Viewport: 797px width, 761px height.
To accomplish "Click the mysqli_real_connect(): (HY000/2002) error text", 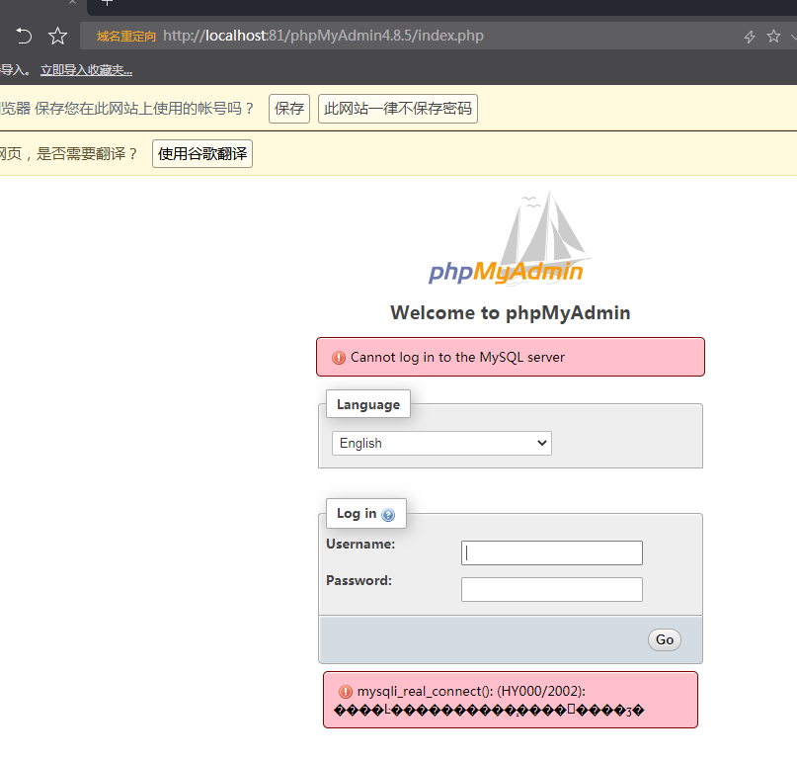I will click(471, 691).
